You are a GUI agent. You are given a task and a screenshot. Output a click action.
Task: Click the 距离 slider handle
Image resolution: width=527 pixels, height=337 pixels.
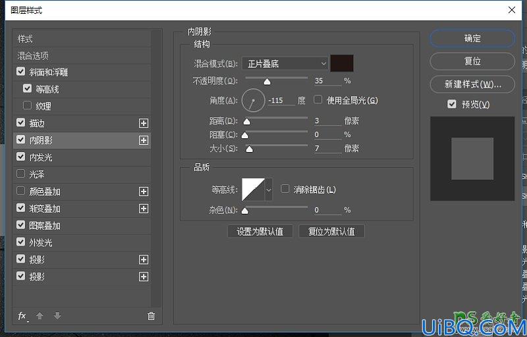coord(246,122)
